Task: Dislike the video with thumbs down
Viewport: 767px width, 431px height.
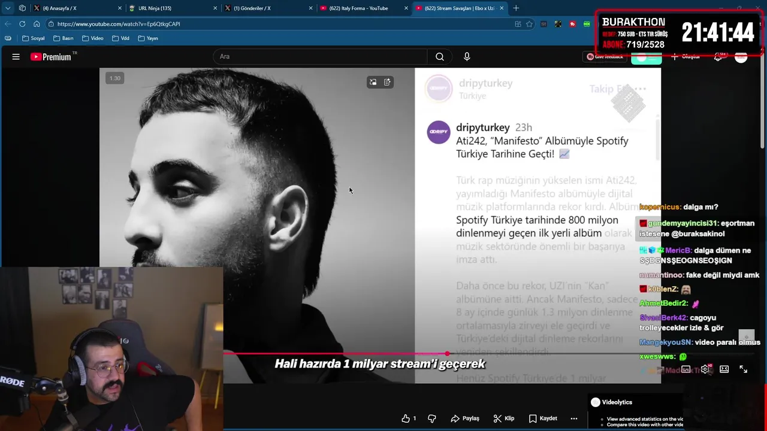Action: [432, 418]
